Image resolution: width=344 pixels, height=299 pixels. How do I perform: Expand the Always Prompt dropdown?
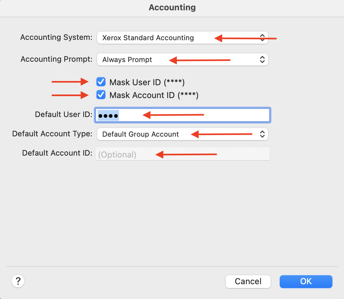[135, 59]
